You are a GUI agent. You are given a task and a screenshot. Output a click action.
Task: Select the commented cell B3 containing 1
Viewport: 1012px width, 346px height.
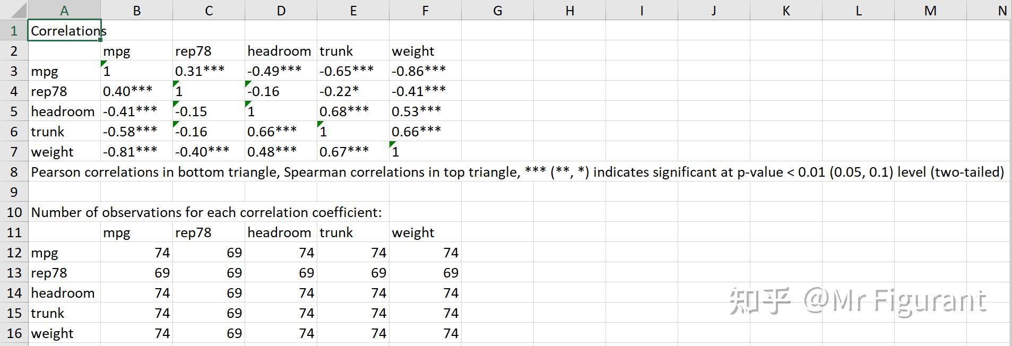click(x=136, y=70)
